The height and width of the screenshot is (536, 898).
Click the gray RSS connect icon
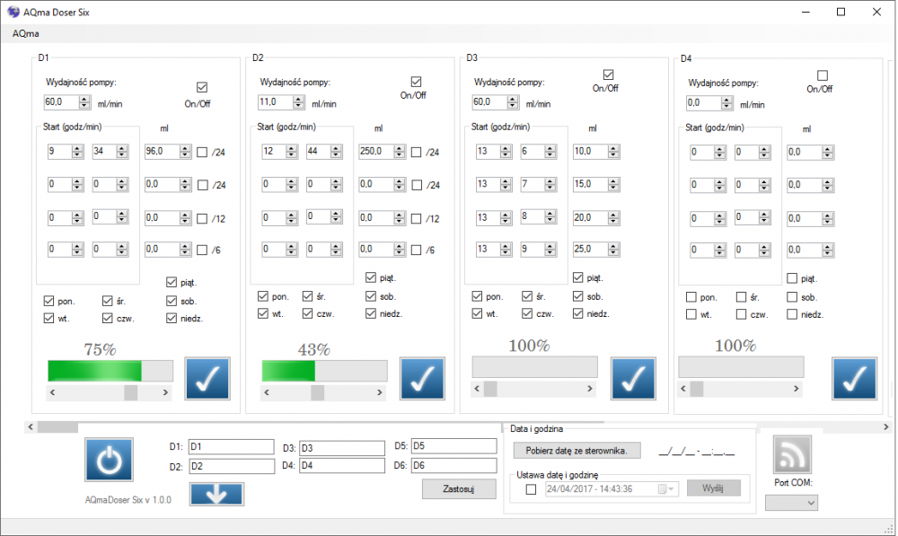tap(792, 454)
